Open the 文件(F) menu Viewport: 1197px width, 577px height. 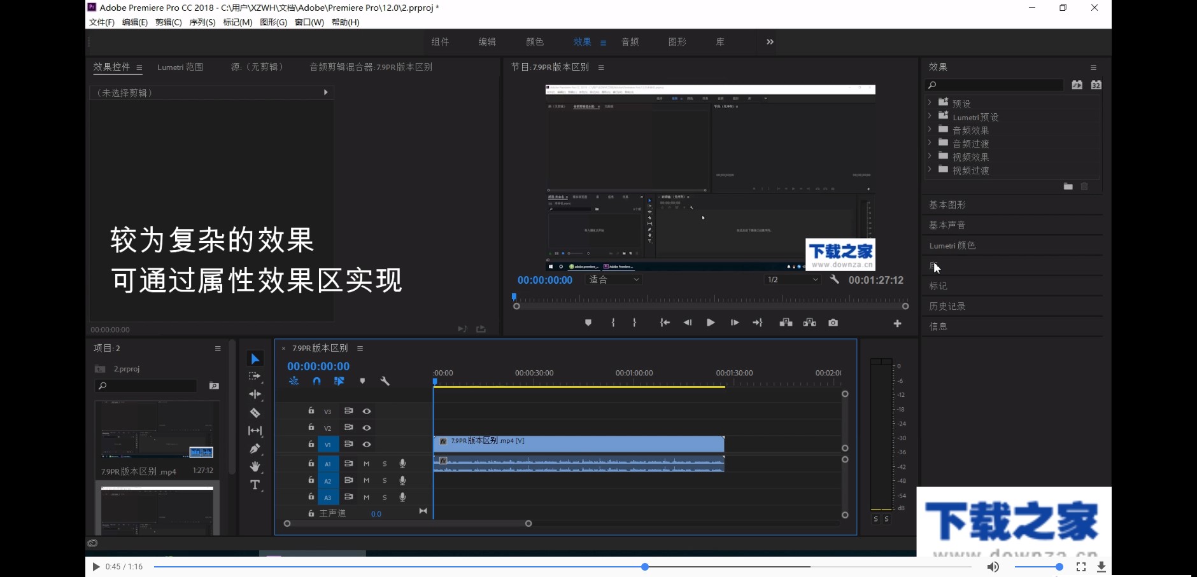[100, 22]
